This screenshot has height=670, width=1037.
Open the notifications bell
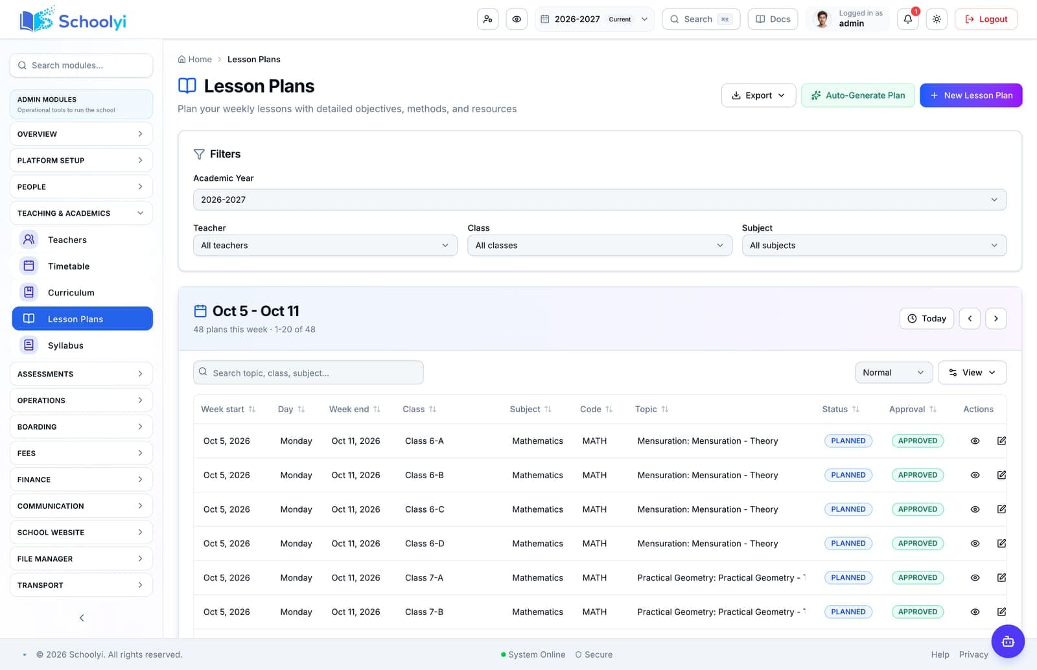[907, 19]
